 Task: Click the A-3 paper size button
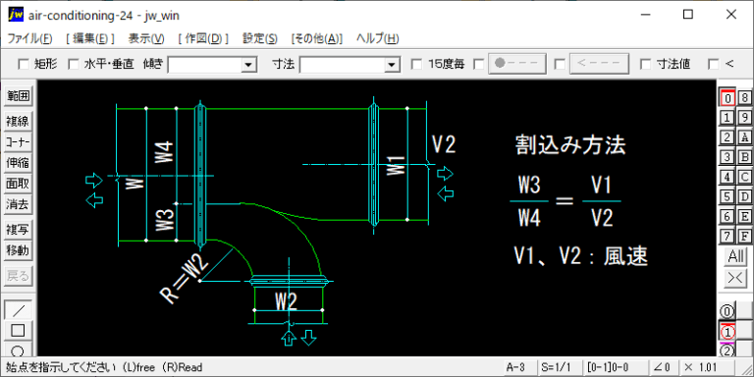519,367
